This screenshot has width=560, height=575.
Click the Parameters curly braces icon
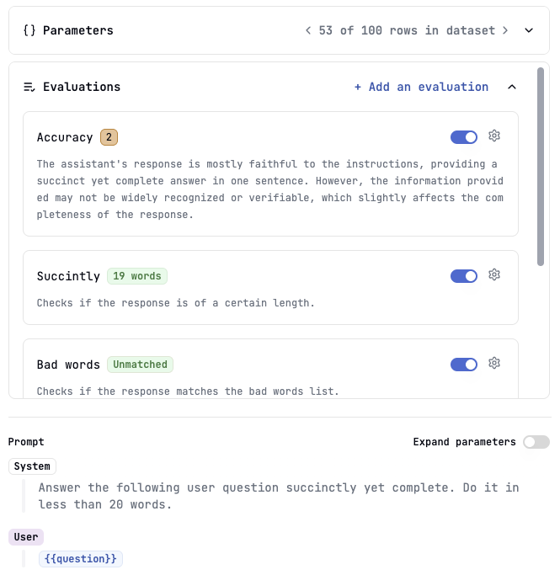(x=29, y=30)
